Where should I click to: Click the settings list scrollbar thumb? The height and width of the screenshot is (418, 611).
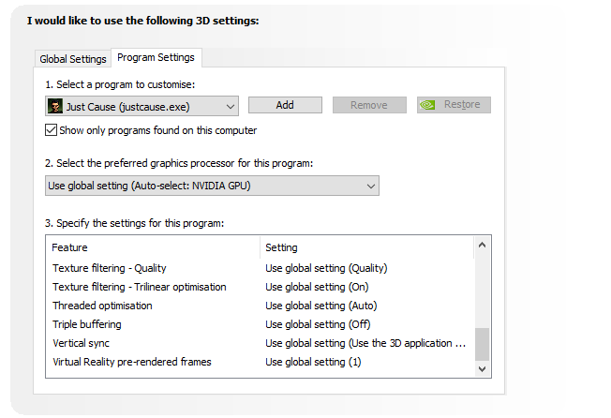click(x=482, y=343)
